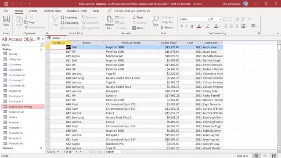Screen dimensions: 281x158
Task: Switch to External Data tab
Action: click(52, 11)
